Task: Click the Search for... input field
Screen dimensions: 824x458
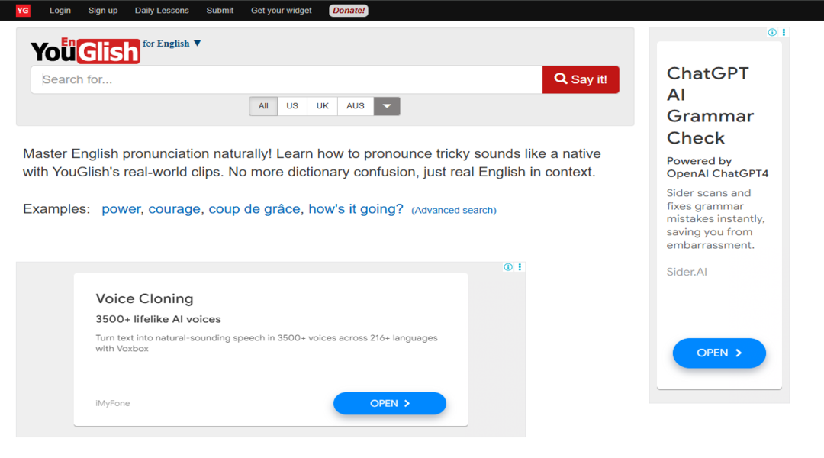Action: pos(286,79)
